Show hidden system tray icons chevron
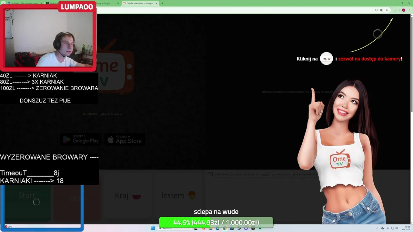413x232 pixels. tap(378, 228)
